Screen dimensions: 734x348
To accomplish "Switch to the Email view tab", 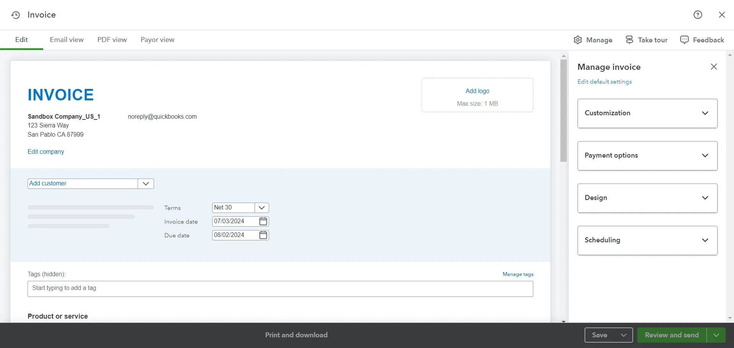I will (67, 40).
